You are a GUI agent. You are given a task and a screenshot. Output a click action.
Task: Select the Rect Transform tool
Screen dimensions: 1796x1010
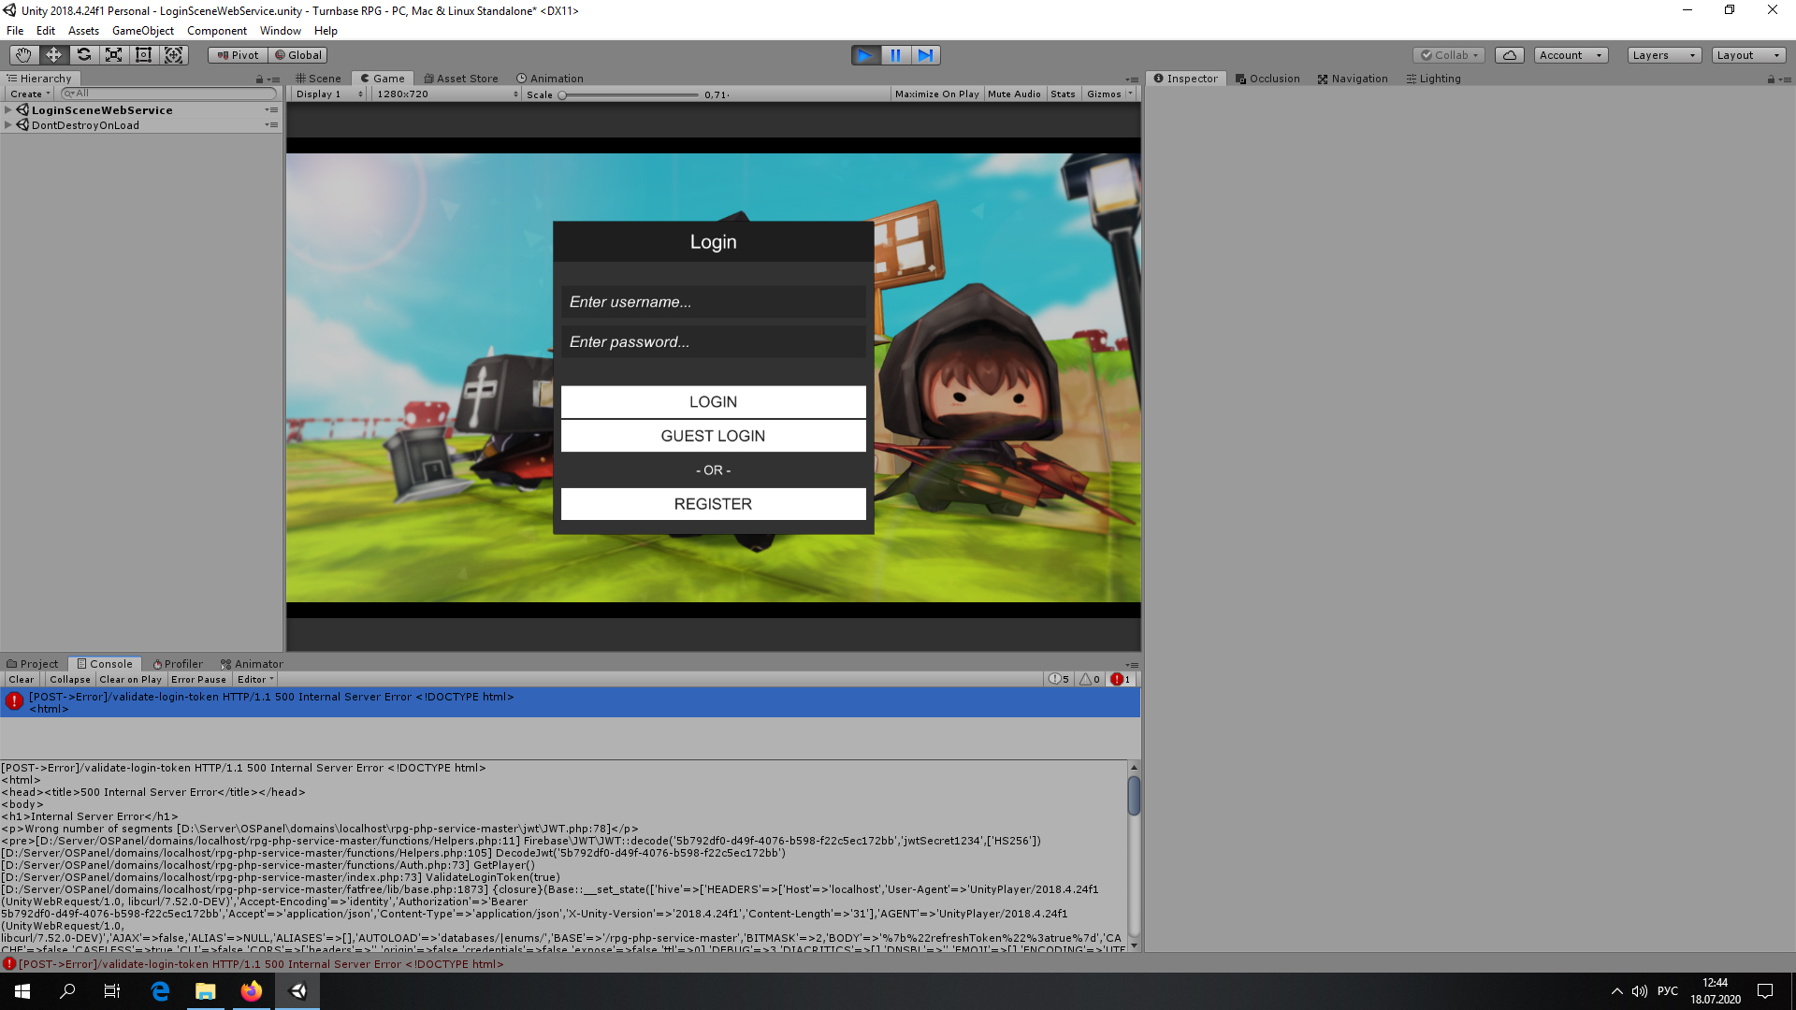click(x=143, y=54)
